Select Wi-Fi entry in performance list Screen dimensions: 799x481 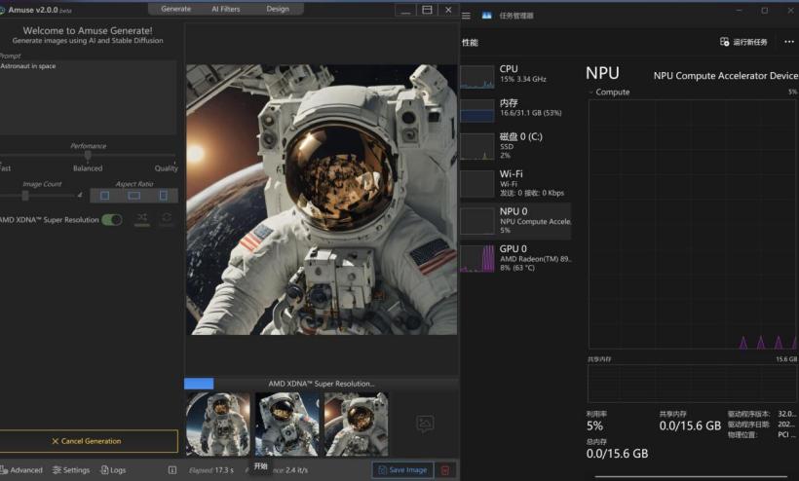(515, 183)
